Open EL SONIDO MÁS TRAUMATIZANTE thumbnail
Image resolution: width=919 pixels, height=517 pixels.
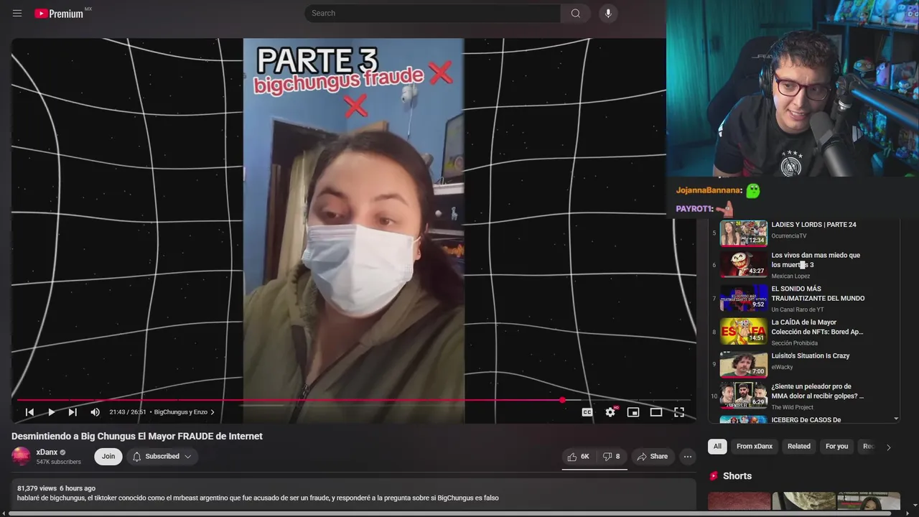click(x=744, y=297)
